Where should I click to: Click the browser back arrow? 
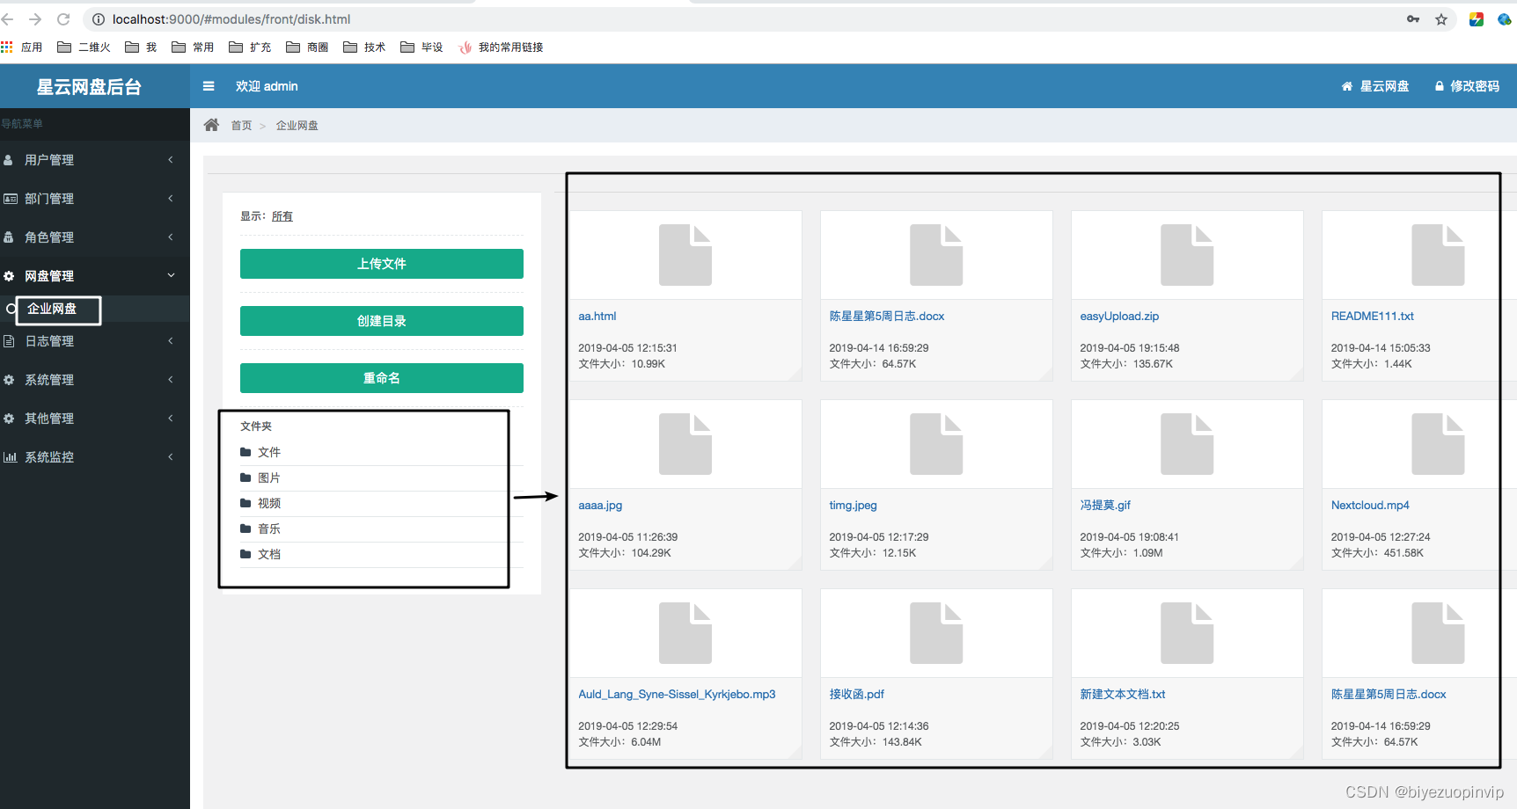8,19
